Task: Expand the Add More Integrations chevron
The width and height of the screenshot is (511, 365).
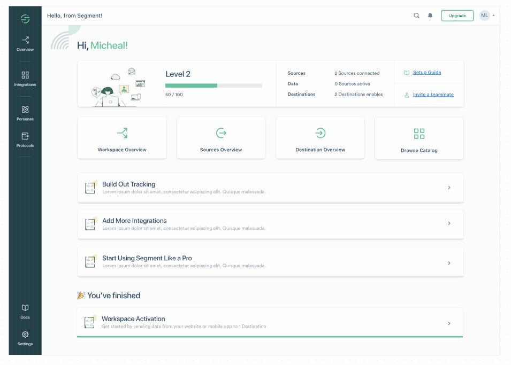Action: (x=449, y=223)
